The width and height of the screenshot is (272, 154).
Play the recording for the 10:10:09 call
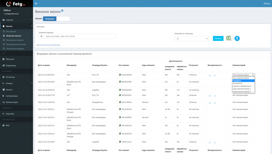210,142
